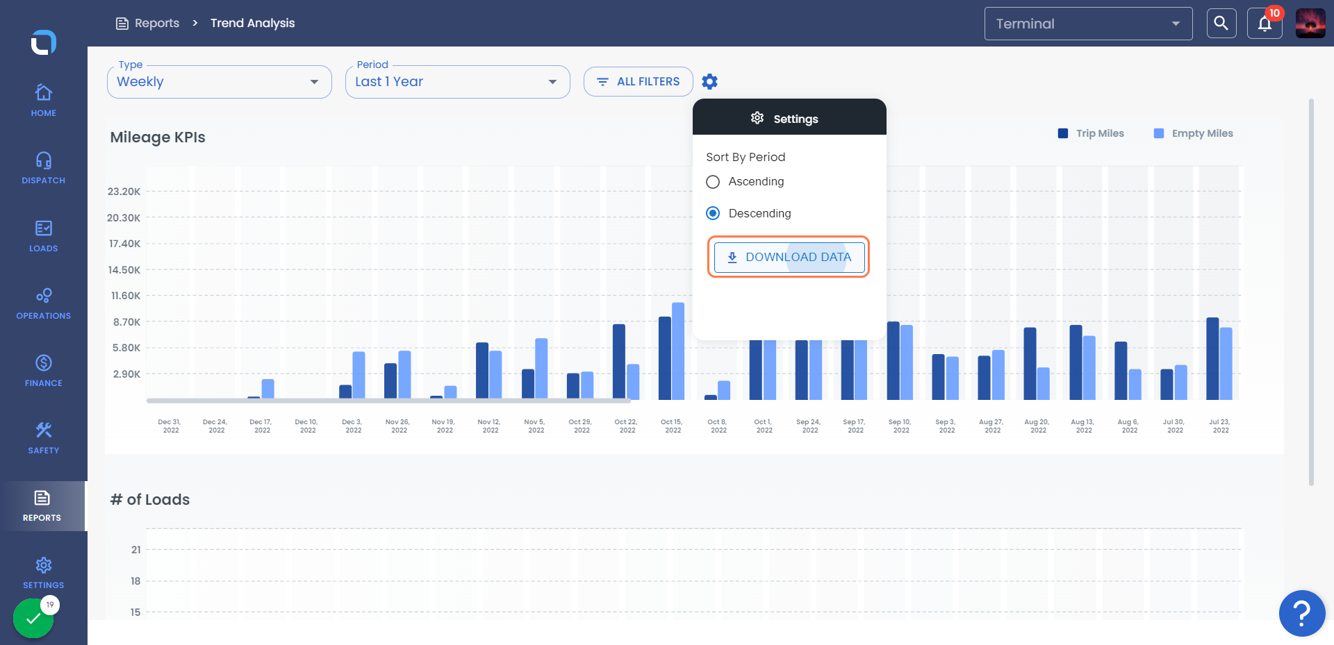The image size is (1334, 645).
Task: Open the Type Weekly dropdown
Action: [220, 82]
